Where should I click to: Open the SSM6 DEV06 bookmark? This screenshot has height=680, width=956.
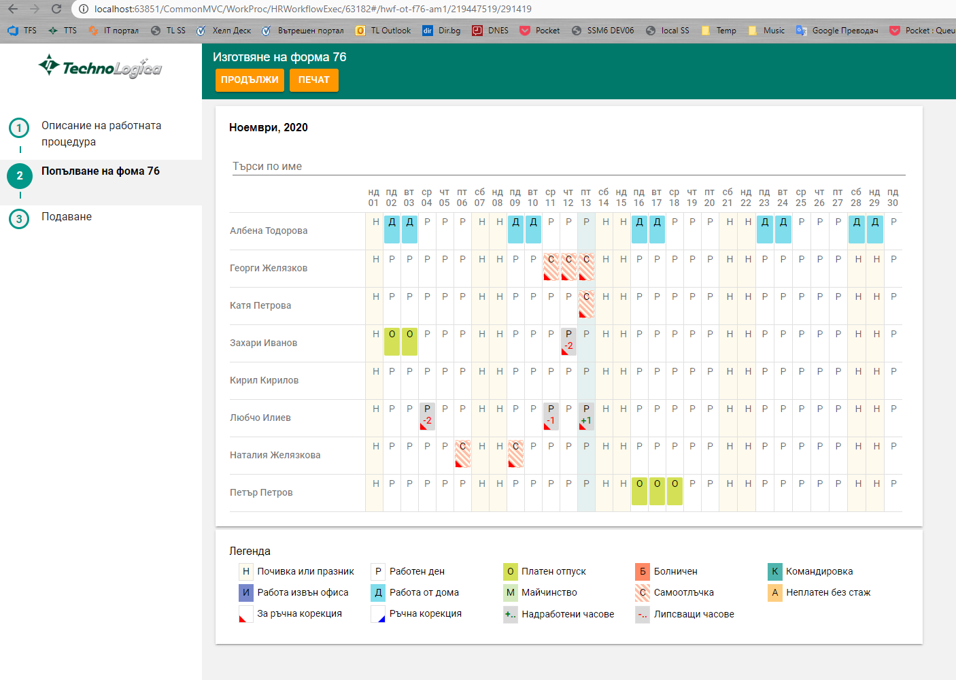603,31
